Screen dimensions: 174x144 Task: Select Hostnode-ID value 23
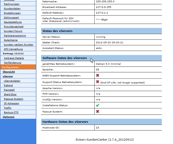click(97, 128)
